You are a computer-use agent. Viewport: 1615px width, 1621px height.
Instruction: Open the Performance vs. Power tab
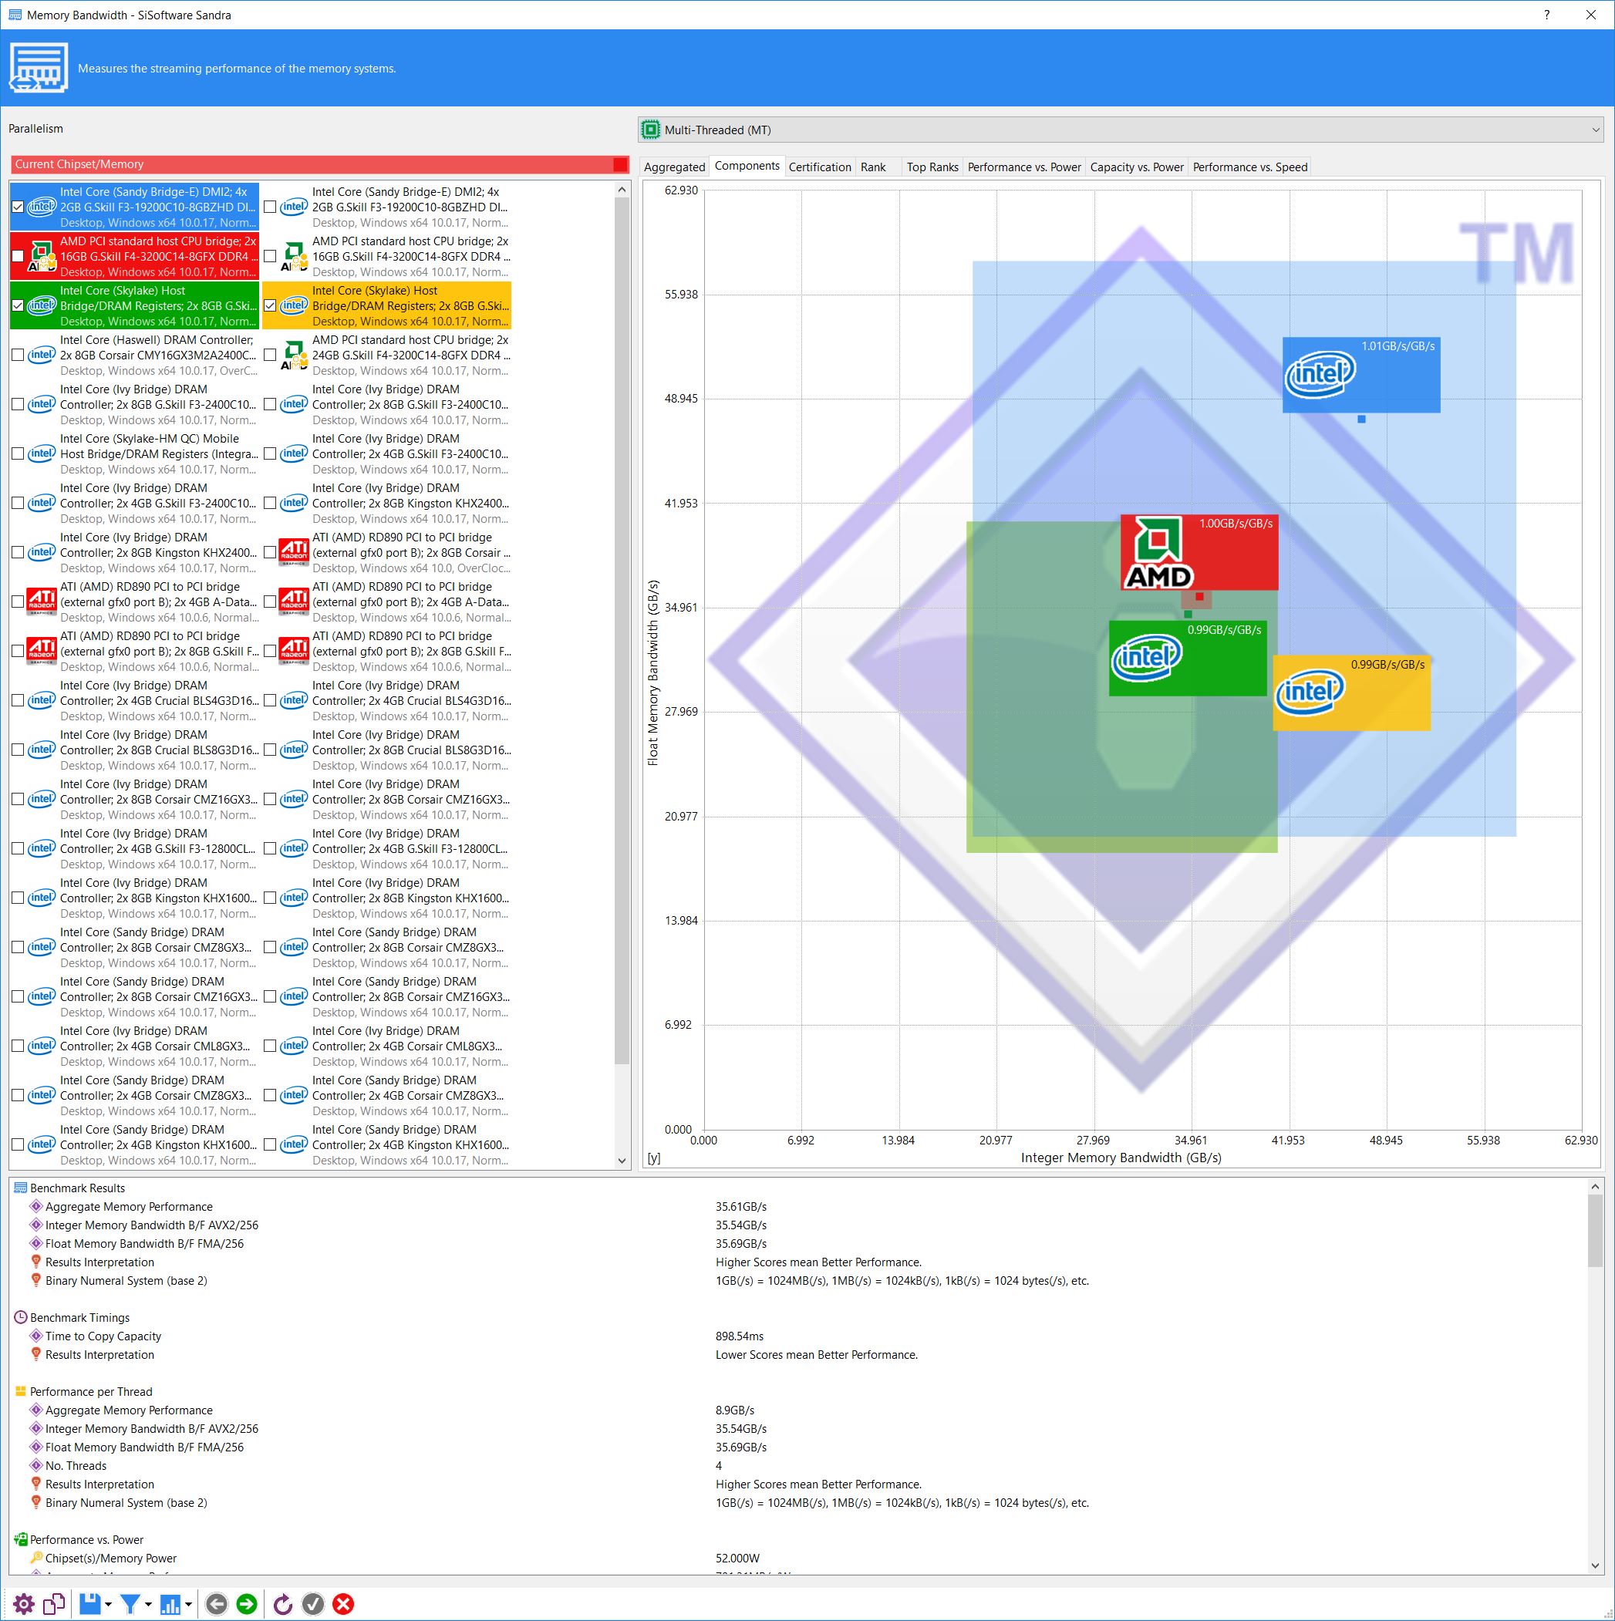click(x=1023, y=167)
